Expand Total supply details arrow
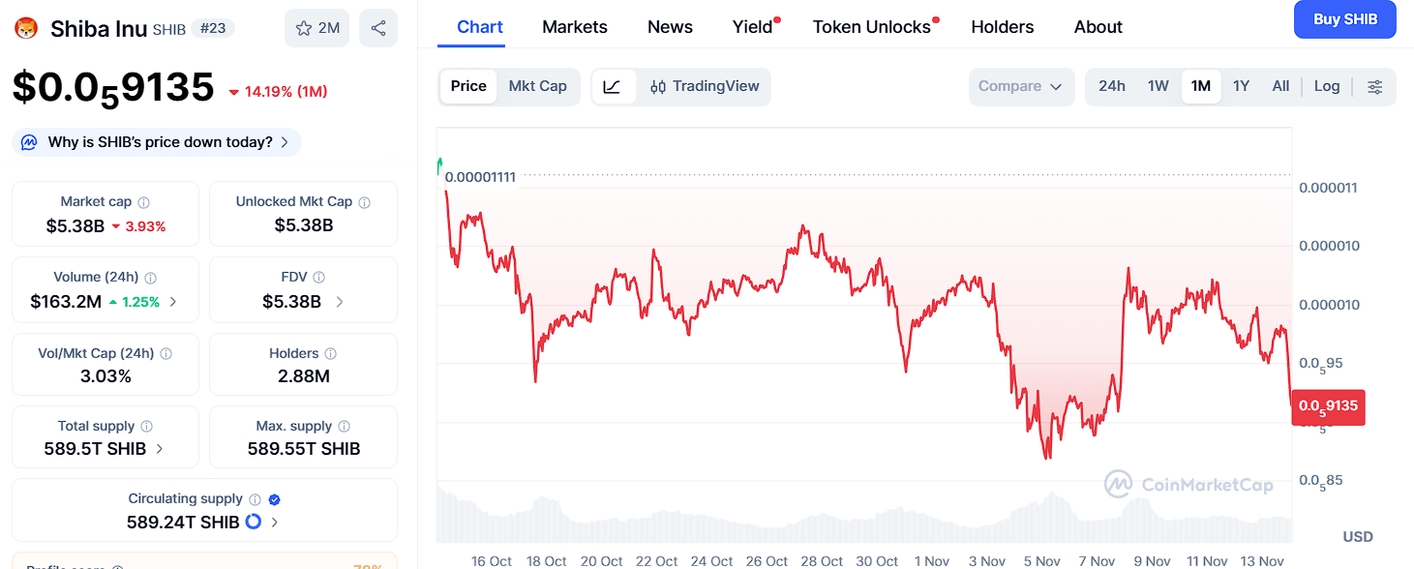Screen dimensions: 1414x569 [160, 449]
